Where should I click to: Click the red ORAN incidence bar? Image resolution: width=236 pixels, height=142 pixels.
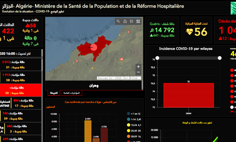click(188, 95)
